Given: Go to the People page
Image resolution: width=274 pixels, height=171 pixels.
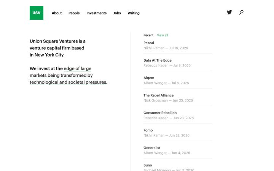Looking at the screenshot, I should (74, 13).
